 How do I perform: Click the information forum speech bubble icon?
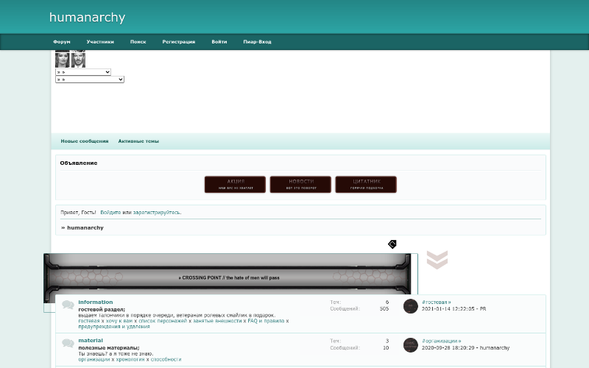68,305
